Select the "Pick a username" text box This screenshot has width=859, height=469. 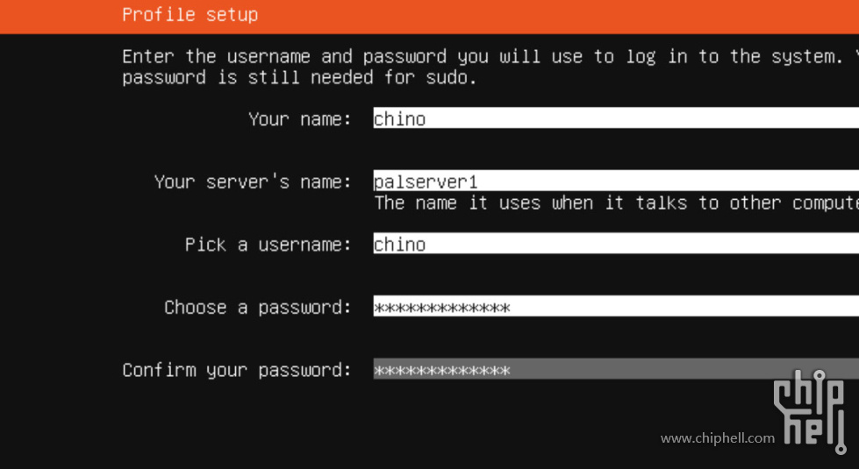click(x=616, y=244)
